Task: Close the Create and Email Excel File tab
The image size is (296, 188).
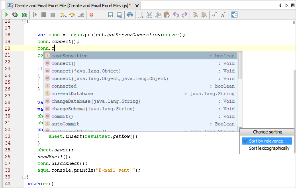Action: (x=137, y=6)
